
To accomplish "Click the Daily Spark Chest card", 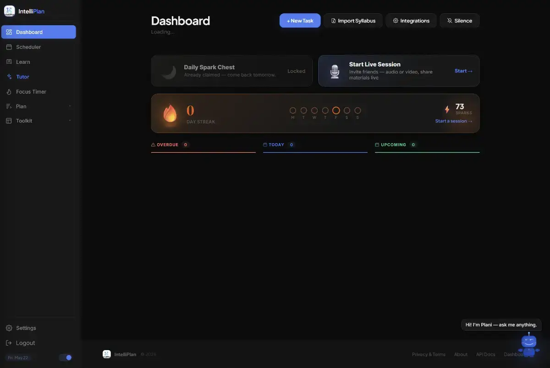I will 231,71.
